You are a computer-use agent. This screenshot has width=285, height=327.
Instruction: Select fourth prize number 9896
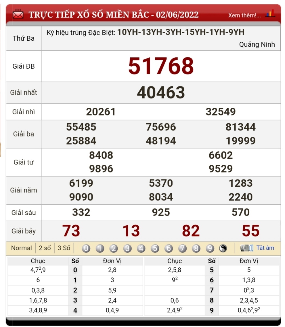101,169
